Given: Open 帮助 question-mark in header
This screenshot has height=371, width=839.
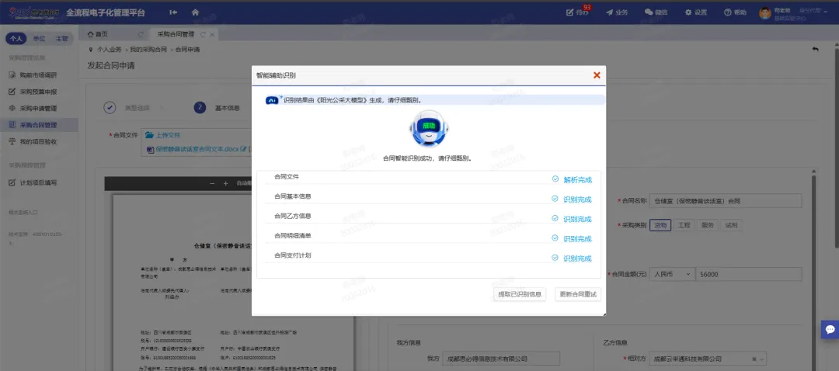Looking at the screenshot, I should (x=735, y=12).
